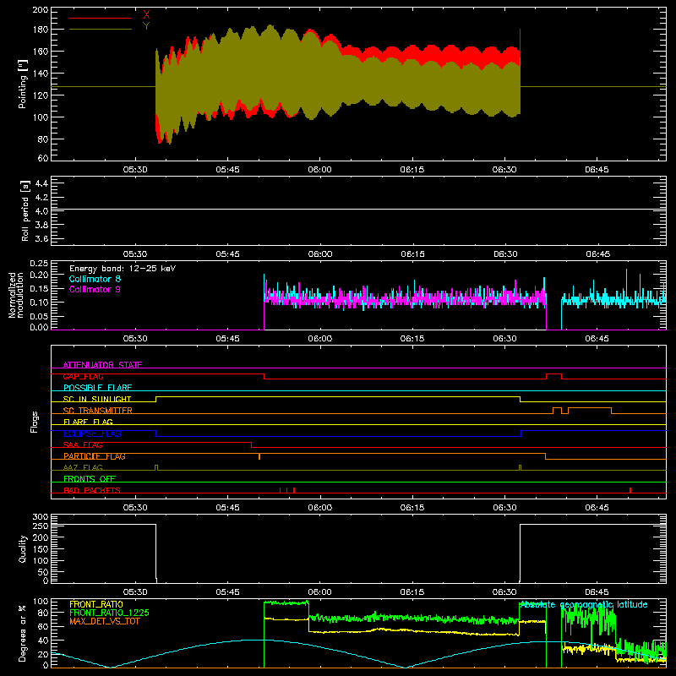Screen dimensions: 676x676
Task: Click the 05:30 tick label under Pointing plot
Action: (x=135, y=170)
